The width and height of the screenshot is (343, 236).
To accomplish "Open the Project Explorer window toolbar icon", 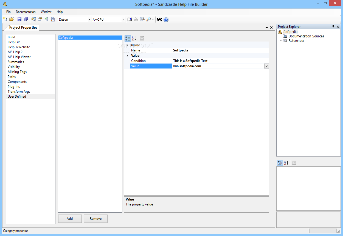I will pos(34,19).
